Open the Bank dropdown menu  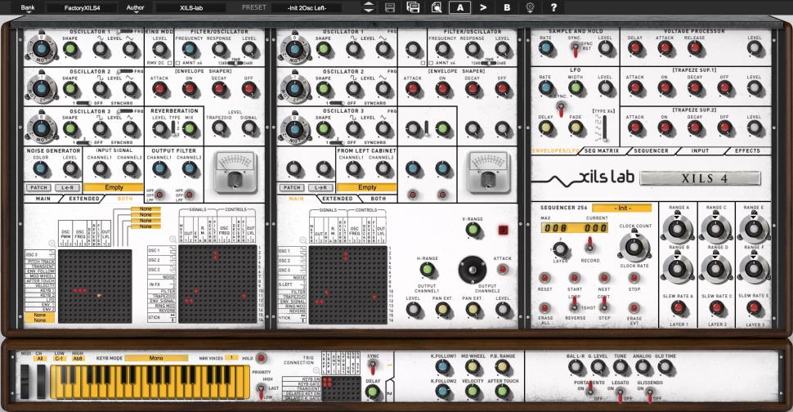(28, 7)
